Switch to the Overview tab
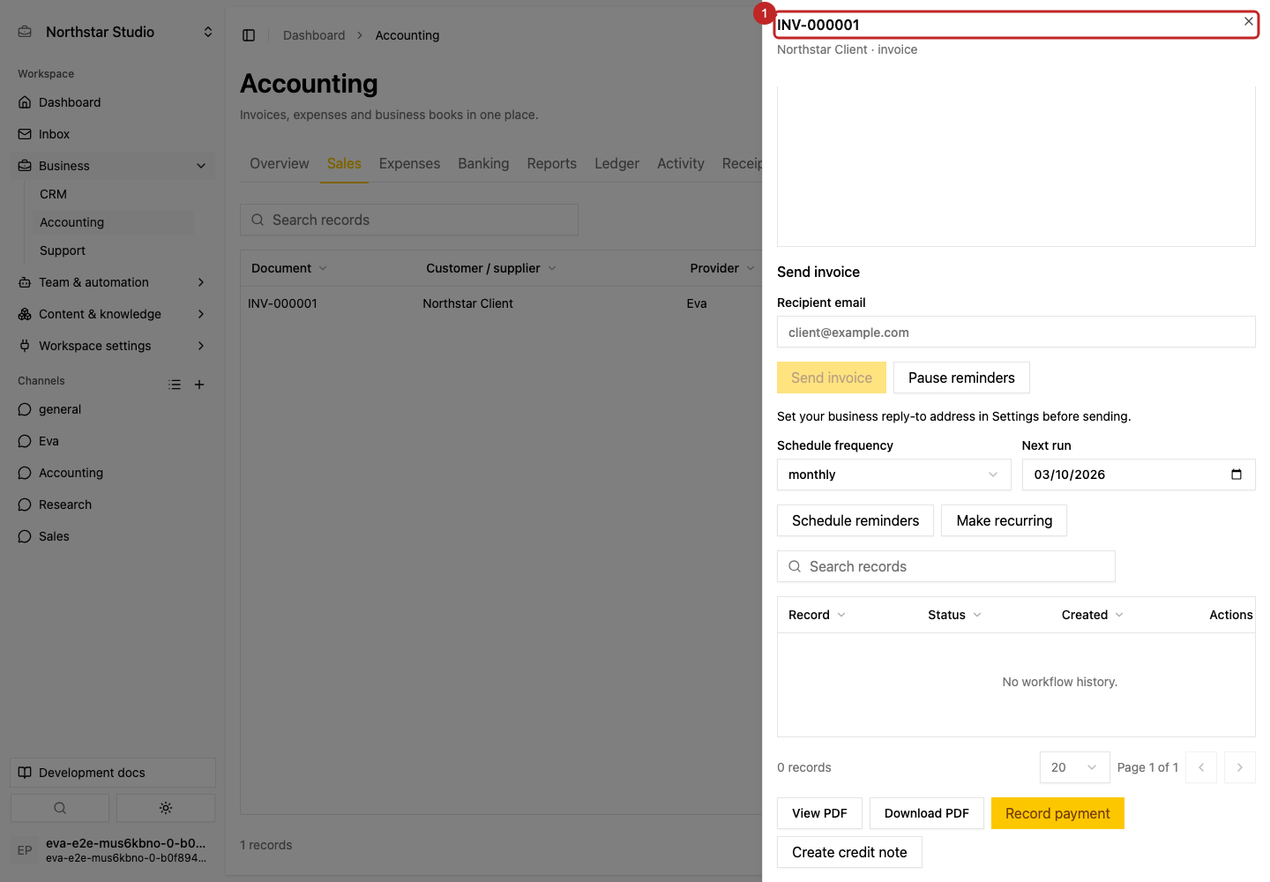Image resolution: width=1270 pixels, height=882 pixels. (280, 164)
